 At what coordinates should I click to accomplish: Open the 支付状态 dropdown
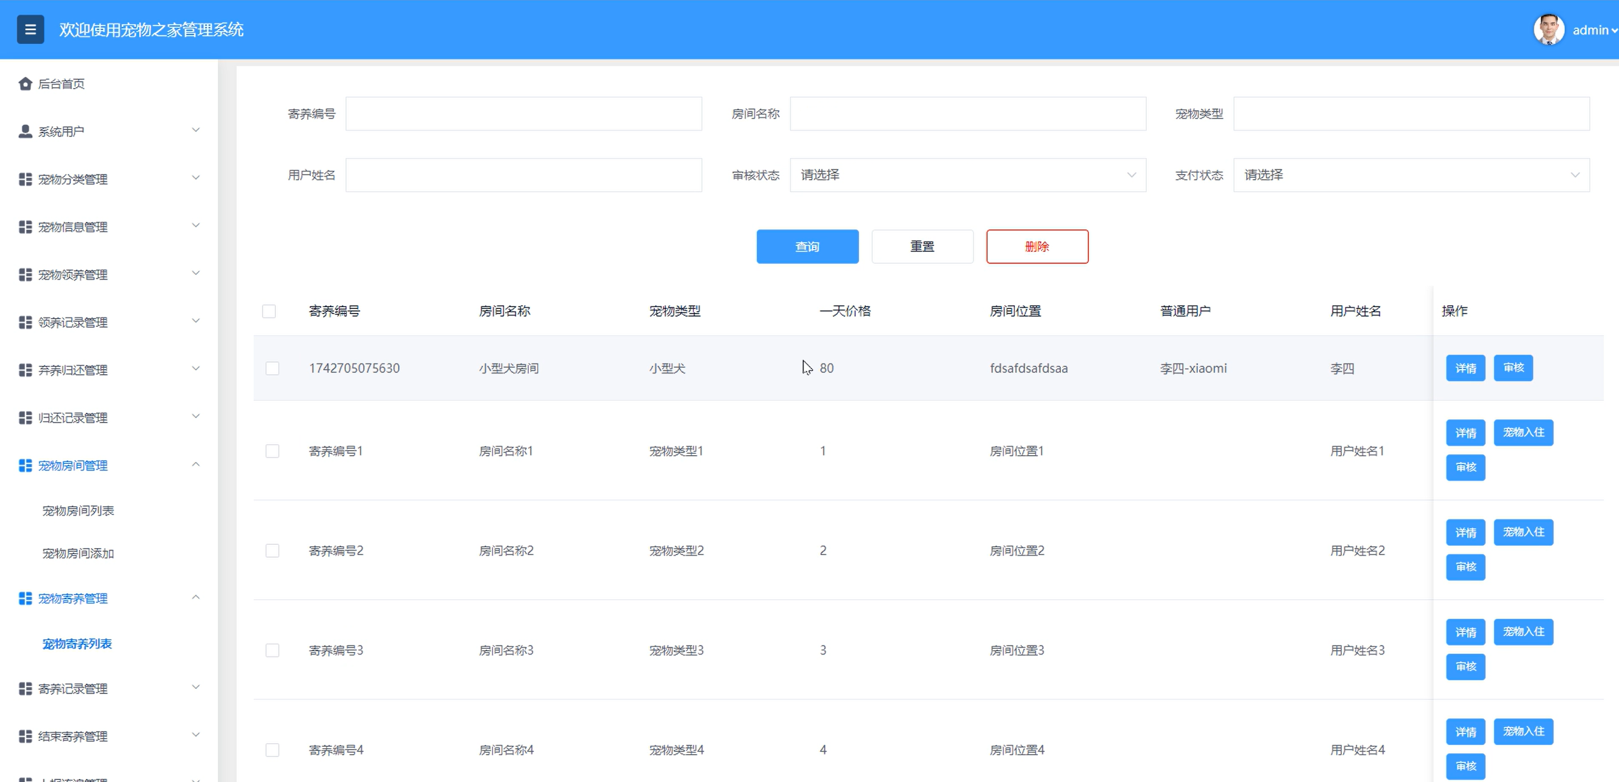[x=1411, y=175]
